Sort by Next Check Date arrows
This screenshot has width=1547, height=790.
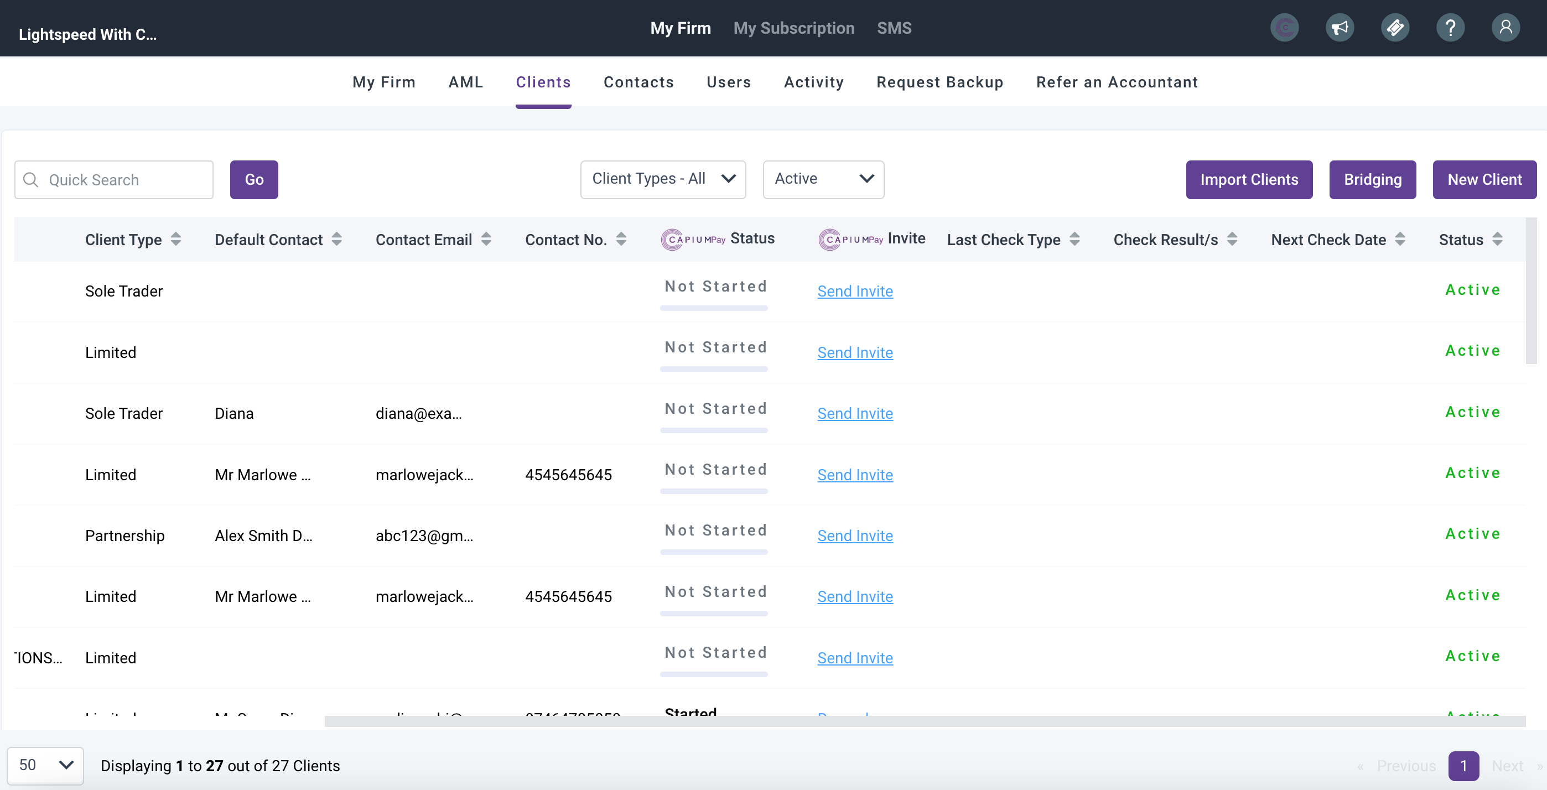pos(1400,240)
